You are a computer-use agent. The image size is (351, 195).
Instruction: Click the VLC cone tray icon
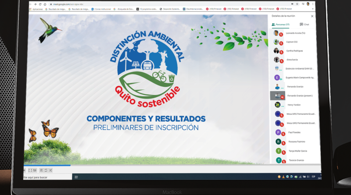(283, 177)
